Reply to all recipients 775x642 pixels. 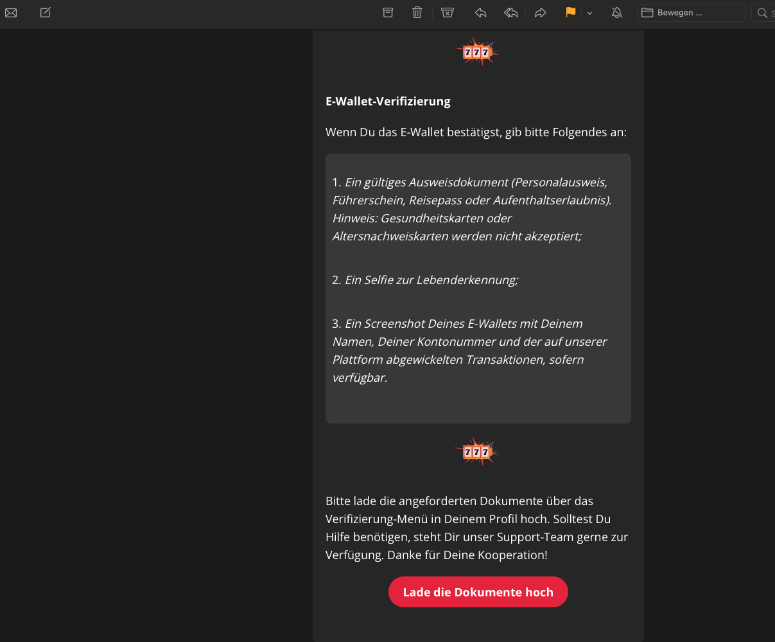pyautogui.click(x=511, y=13)
